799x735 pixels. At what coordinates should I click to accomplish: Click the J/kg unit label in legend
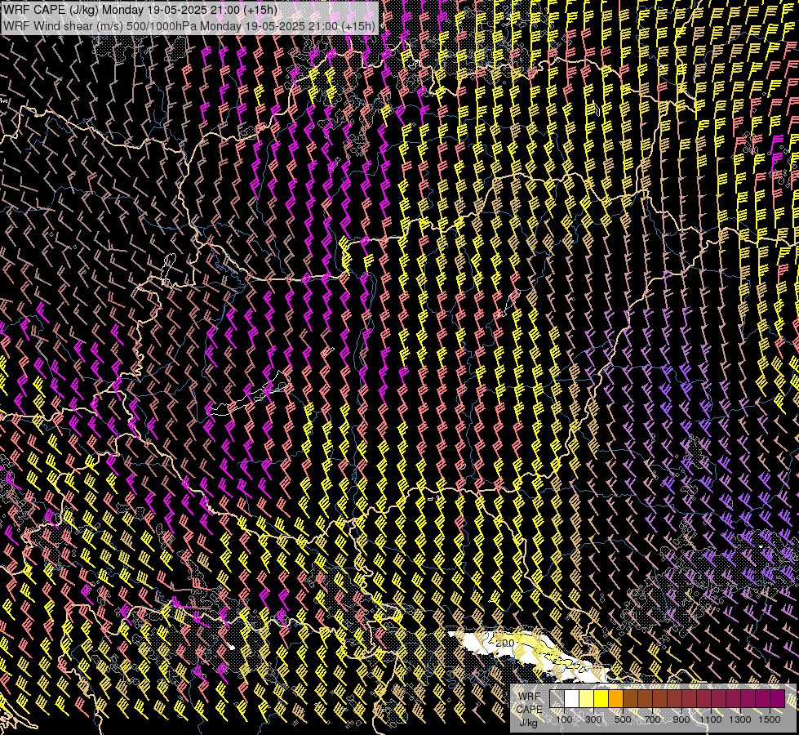point(528,723)
